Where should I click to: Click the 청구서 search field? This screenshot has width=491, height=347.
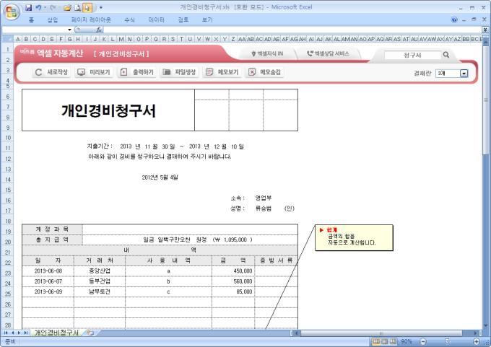[x=412, y=56]
